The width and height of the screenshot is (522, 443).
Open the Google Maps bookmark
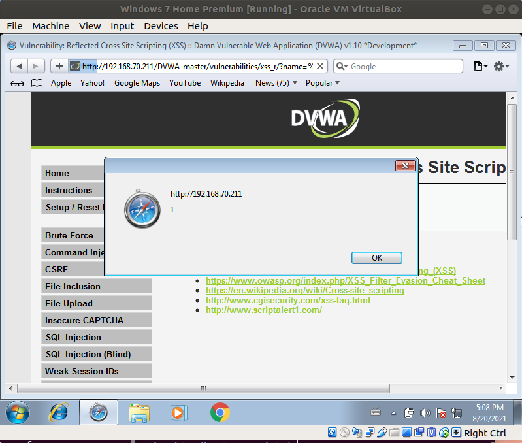pos(137,83)
